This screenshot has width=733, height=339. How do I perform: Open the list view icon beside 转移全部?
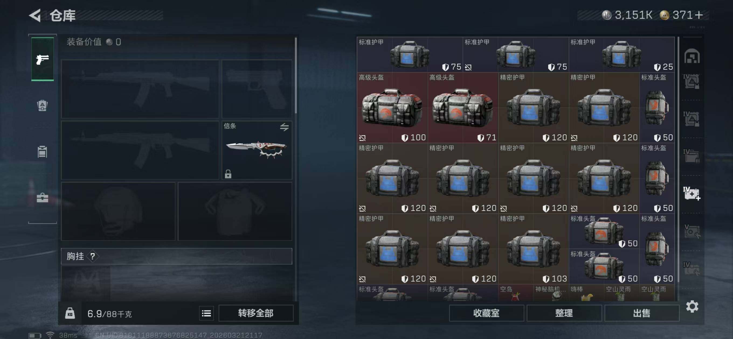[206, 313]
